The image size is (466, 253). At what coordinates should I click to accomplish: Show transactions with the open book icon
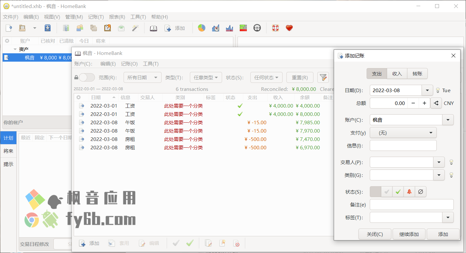(154, 28)
